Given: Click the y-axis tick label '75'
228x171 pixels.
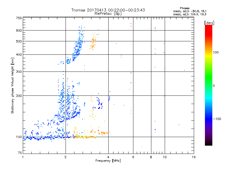Looking at the screenshot, I should click(20, 153).
